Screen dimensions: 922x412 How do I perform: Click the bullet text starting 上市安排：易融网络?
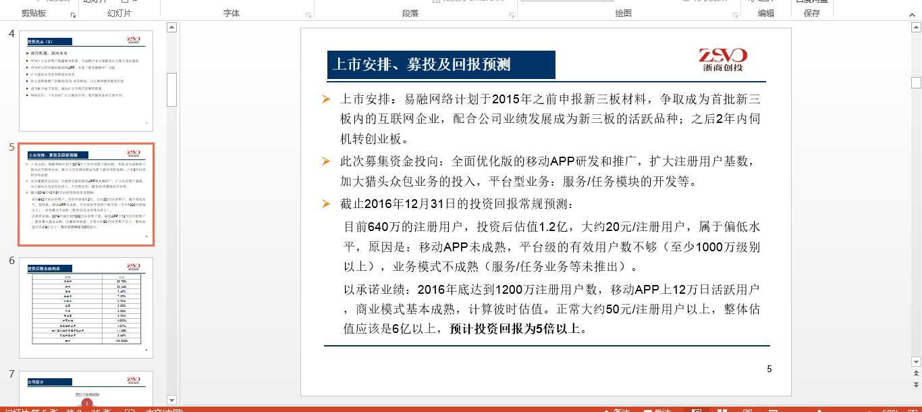pyautogui.click(x=550, y=119)
